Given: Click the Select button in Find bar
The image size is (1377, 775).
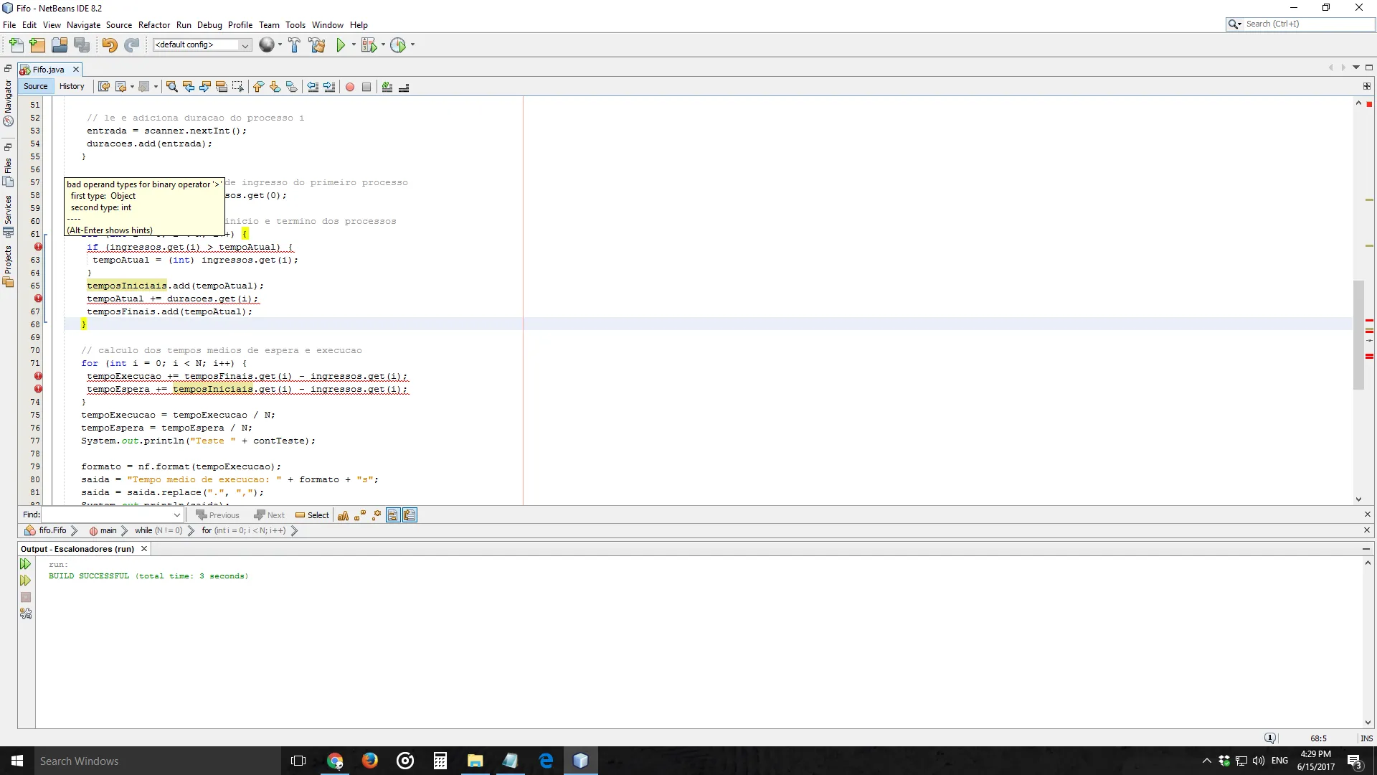Looking at the screenshot, I should pyautogui.click(x=312, y=515).
